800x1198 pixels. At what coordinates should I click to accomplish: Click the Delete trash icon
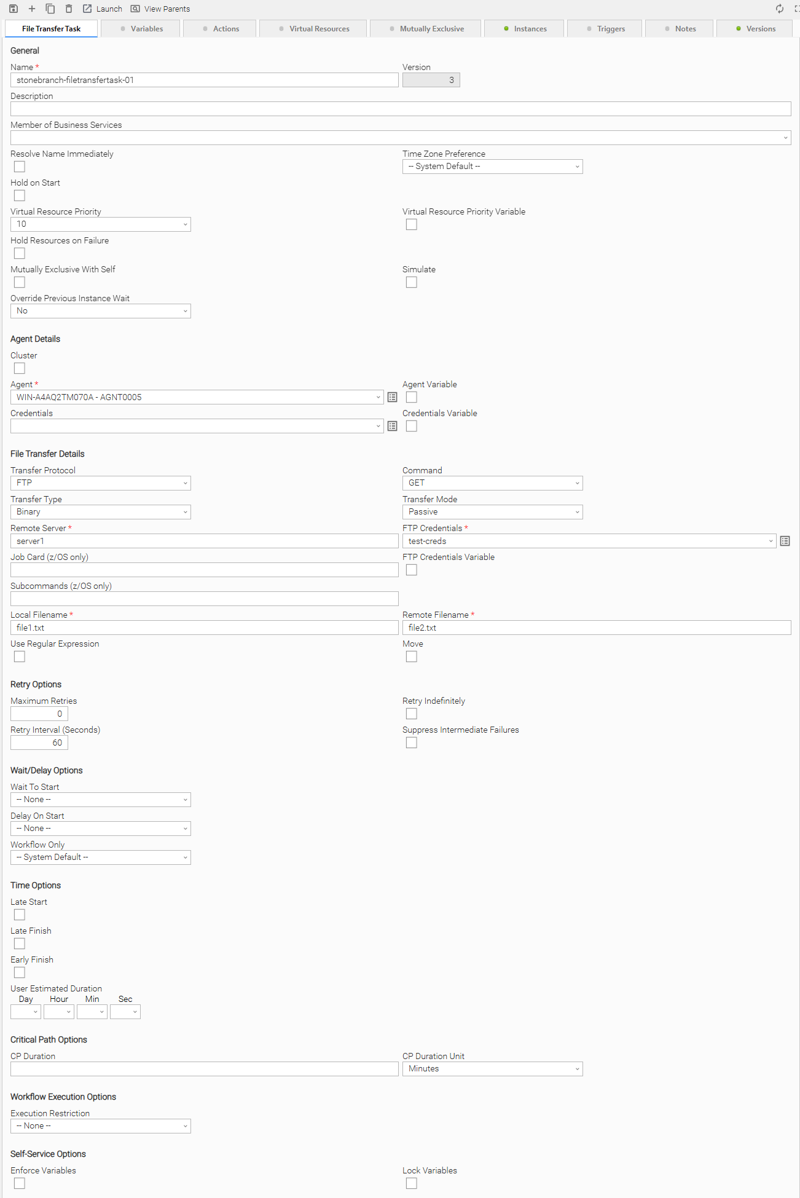(69, 9)
